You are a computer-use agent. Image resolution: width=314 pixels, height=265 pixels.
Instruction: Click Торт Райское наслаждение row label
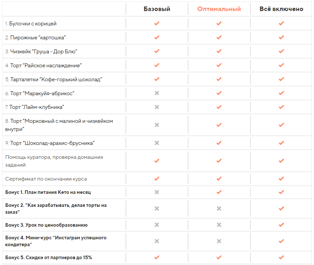43,66
